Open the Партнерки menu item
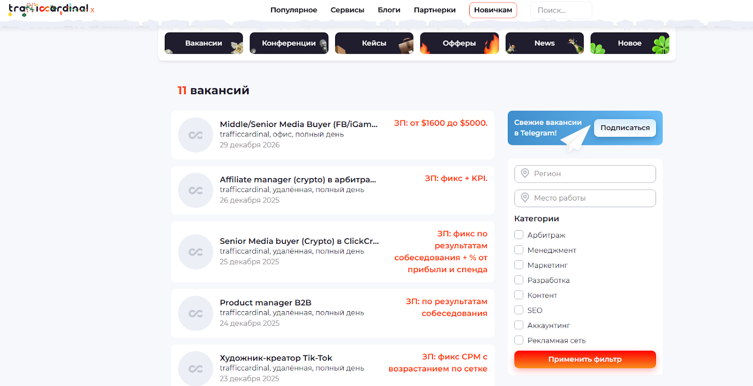The width and height of the screenshot is (753, 386). coord(435,10)
